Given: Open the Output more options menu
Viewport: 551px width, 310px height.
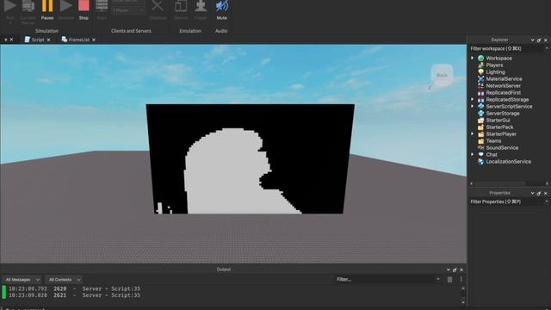Looking at the screenshot, I should coord(461,279).
